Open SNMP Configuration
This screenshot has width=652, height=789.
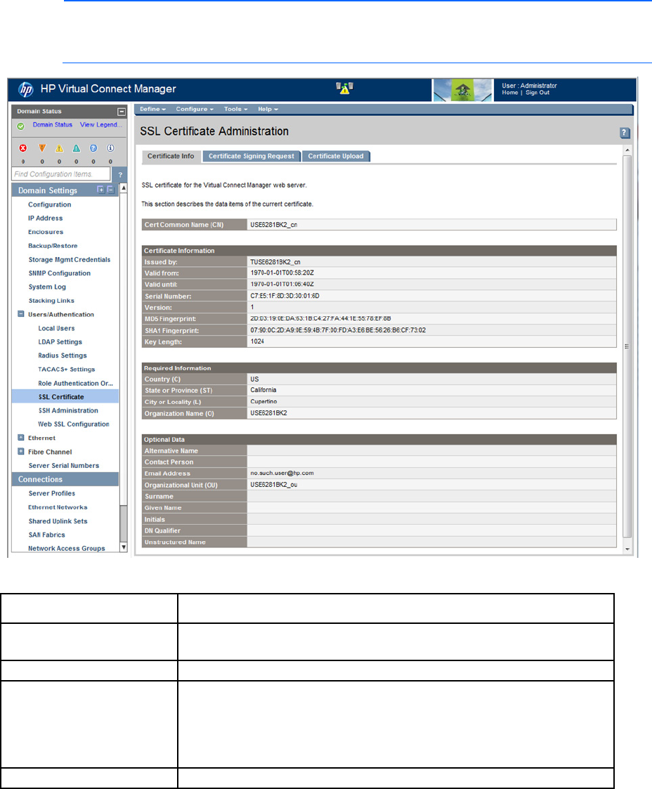point(59,273)
